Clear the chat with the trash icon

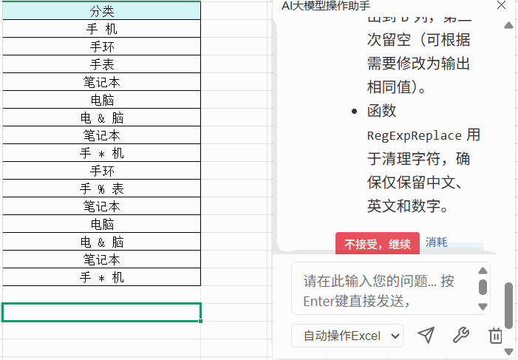click(x=495, y=336)
